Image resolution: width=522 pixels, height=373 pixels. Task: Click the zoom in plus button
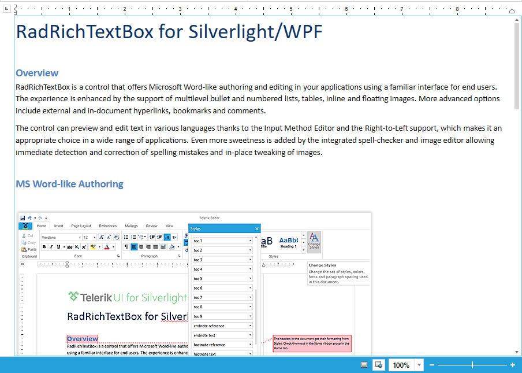(x=512, y=364)
